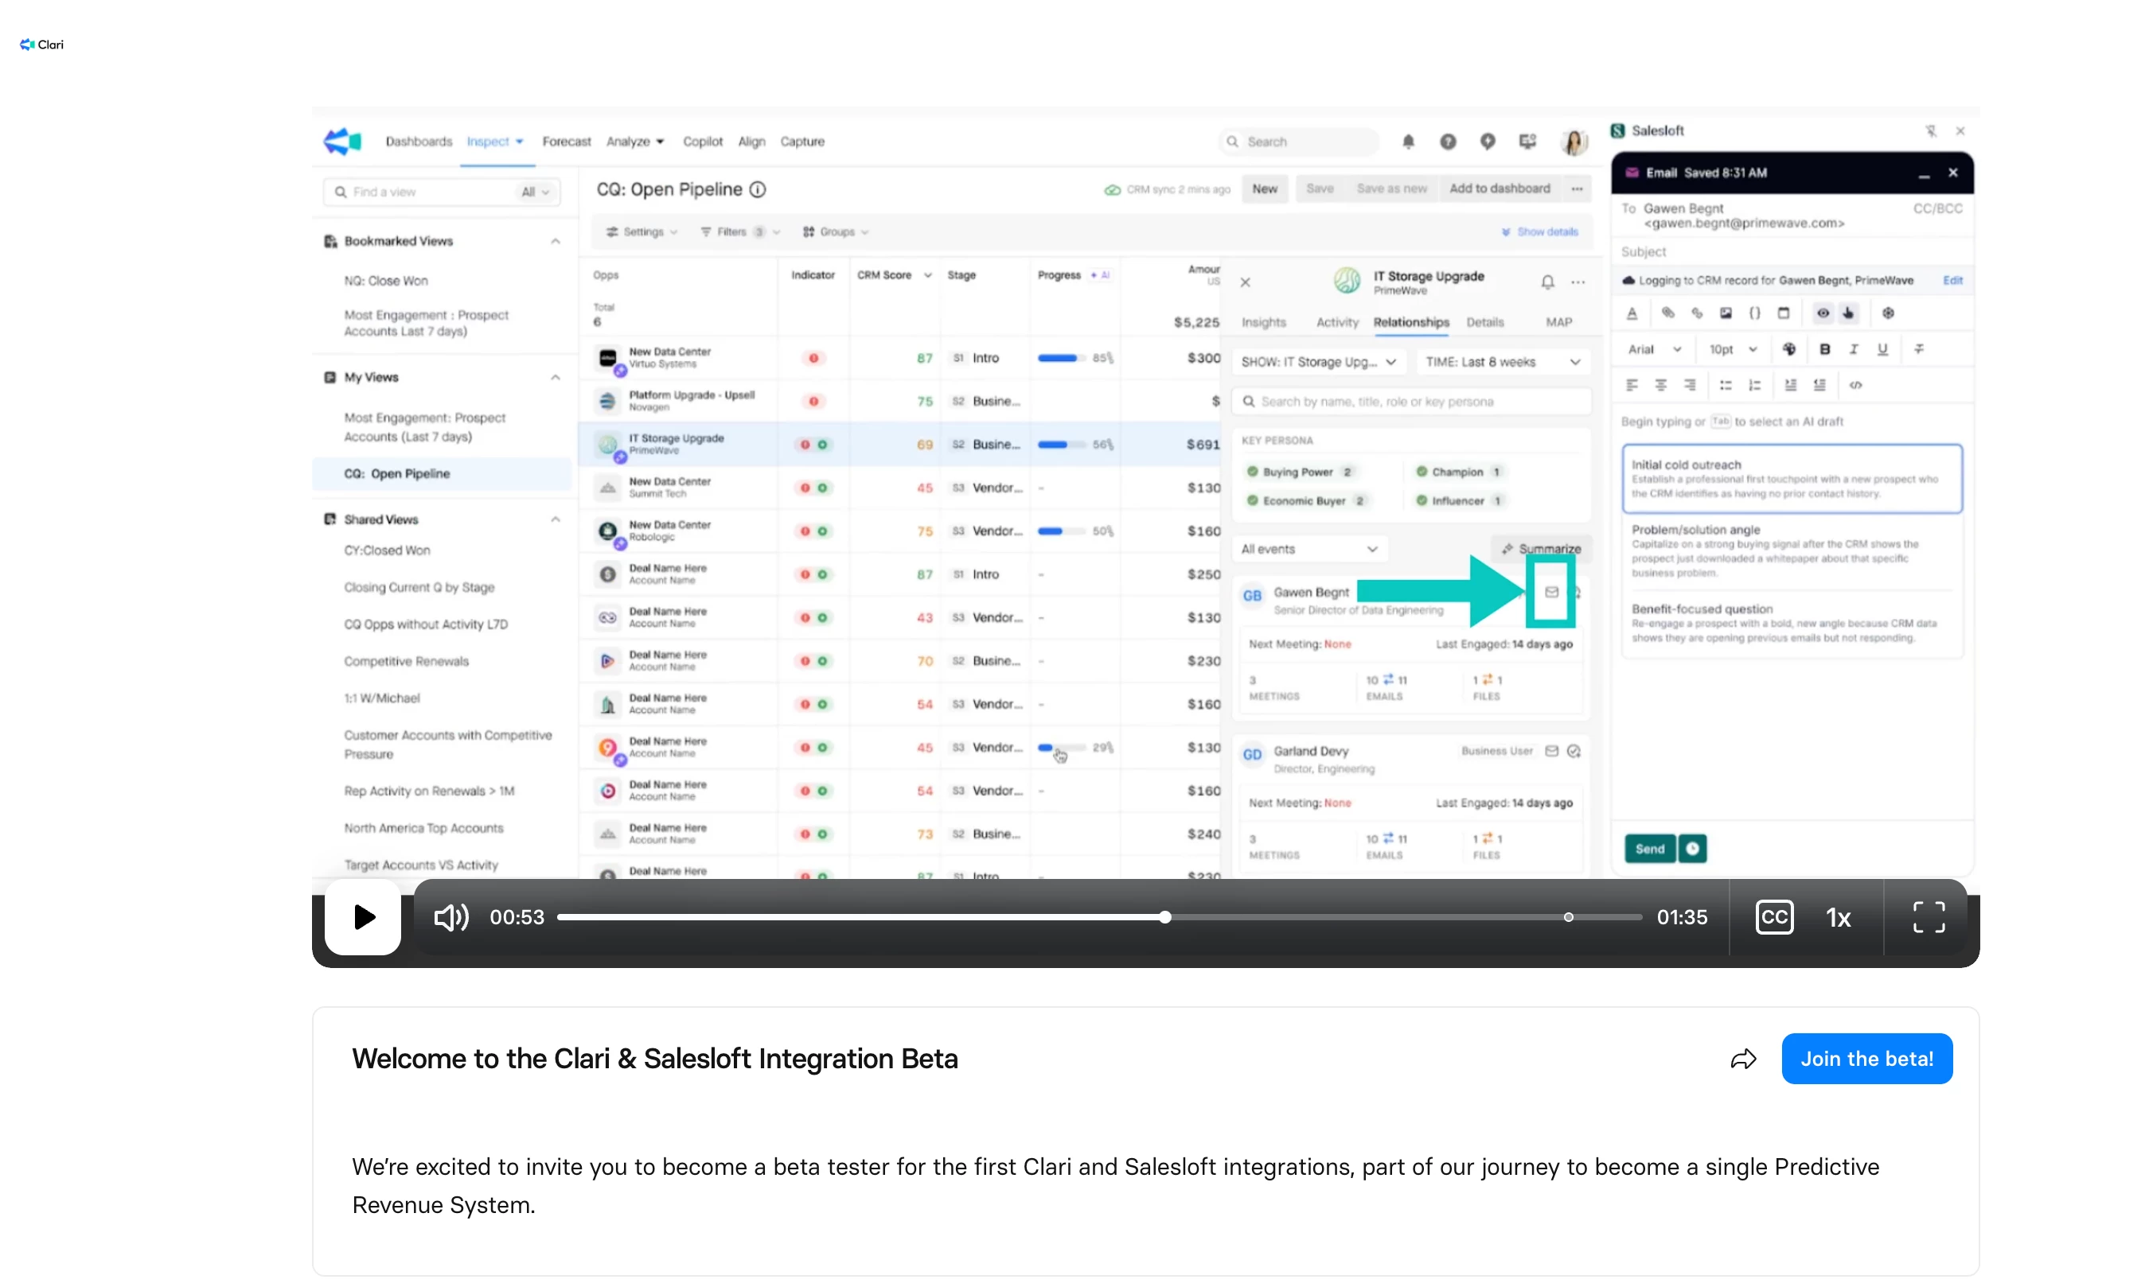Jump to the chapter marker on the timeline
The height and width of the screenshot is (1287, 2149).
tap(1568, 916)
